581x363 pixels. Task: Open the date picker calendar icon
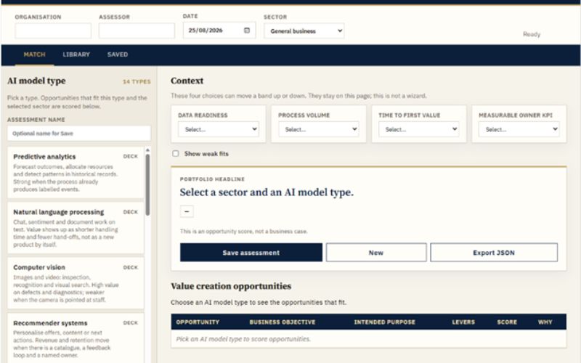247,30
